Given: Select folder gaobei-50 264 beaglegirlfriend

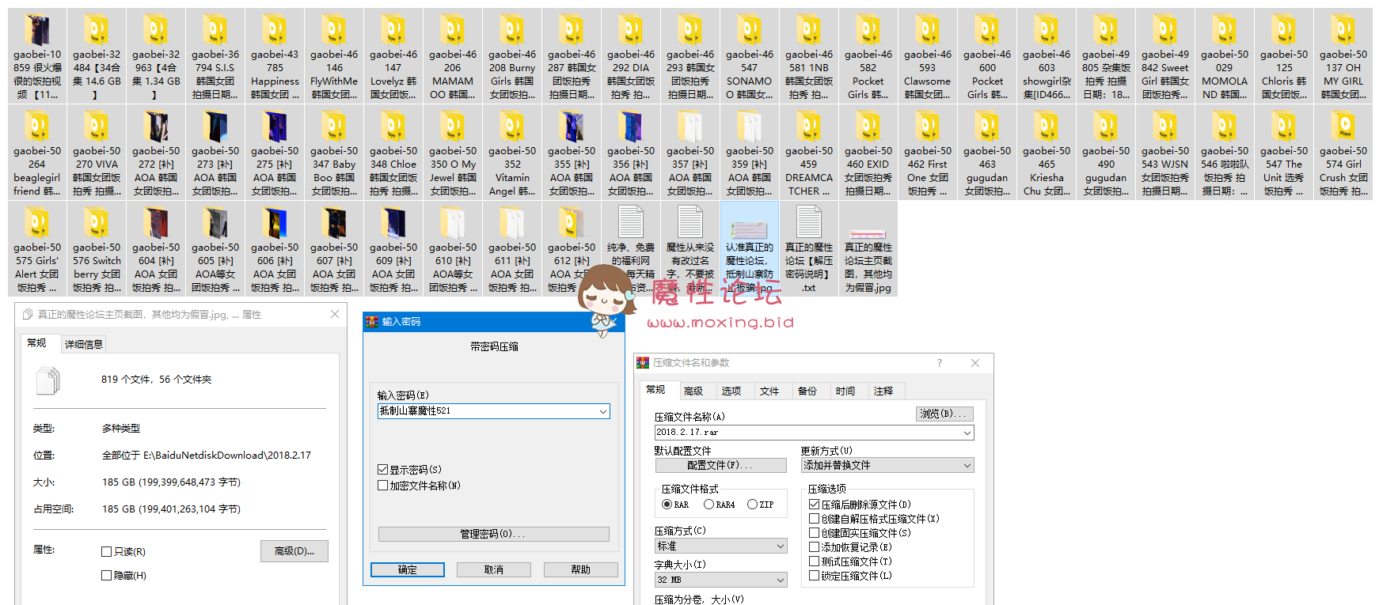Looking at the screenshot, I should point(37,153).
